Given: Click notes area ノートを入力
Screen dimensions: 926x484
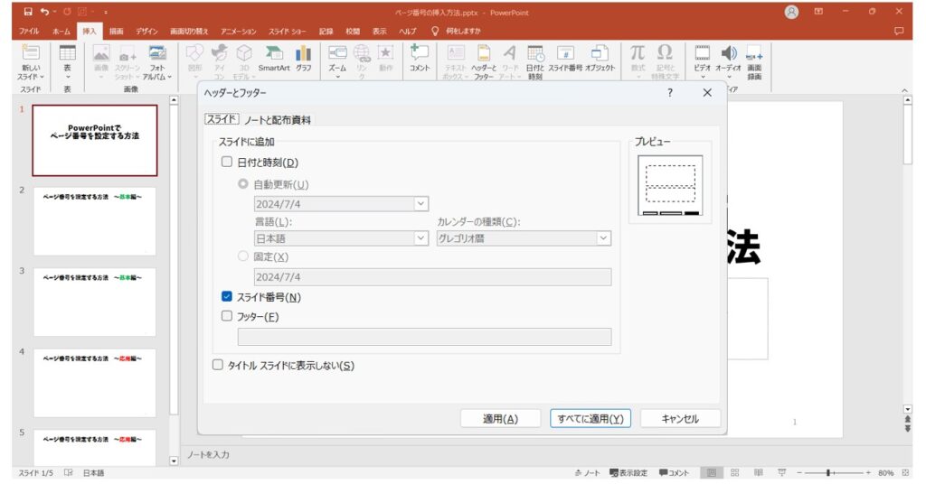Looking at the screenshot, I should 208,454.
